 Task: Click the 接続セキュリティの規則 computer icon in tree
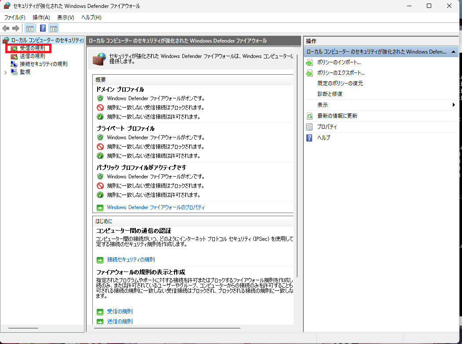point(14,64)
